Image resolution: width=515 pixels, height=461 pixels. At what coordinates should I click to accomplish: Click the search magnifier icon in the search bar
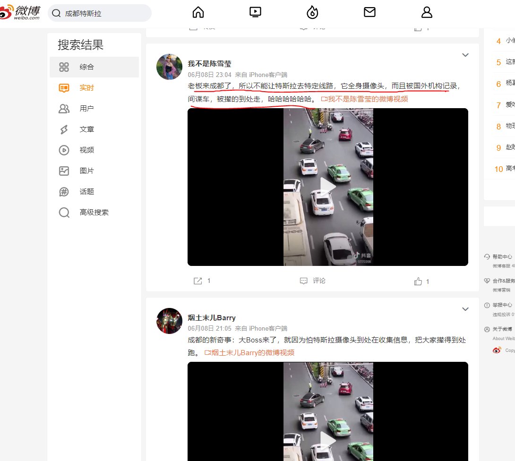(x=56, y=13)
